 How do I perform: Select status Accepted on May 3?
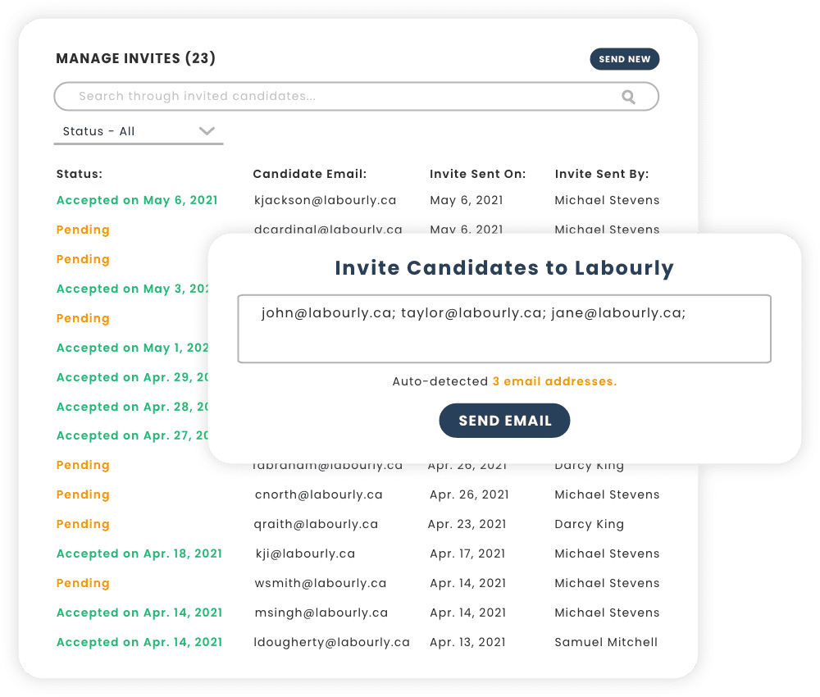132,289
